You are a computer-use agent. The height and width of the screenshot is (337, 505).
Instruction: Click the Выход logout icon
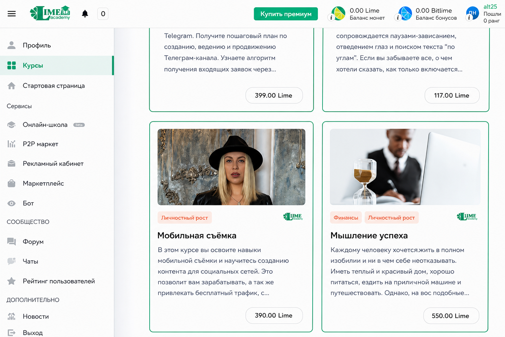[12, 333]
